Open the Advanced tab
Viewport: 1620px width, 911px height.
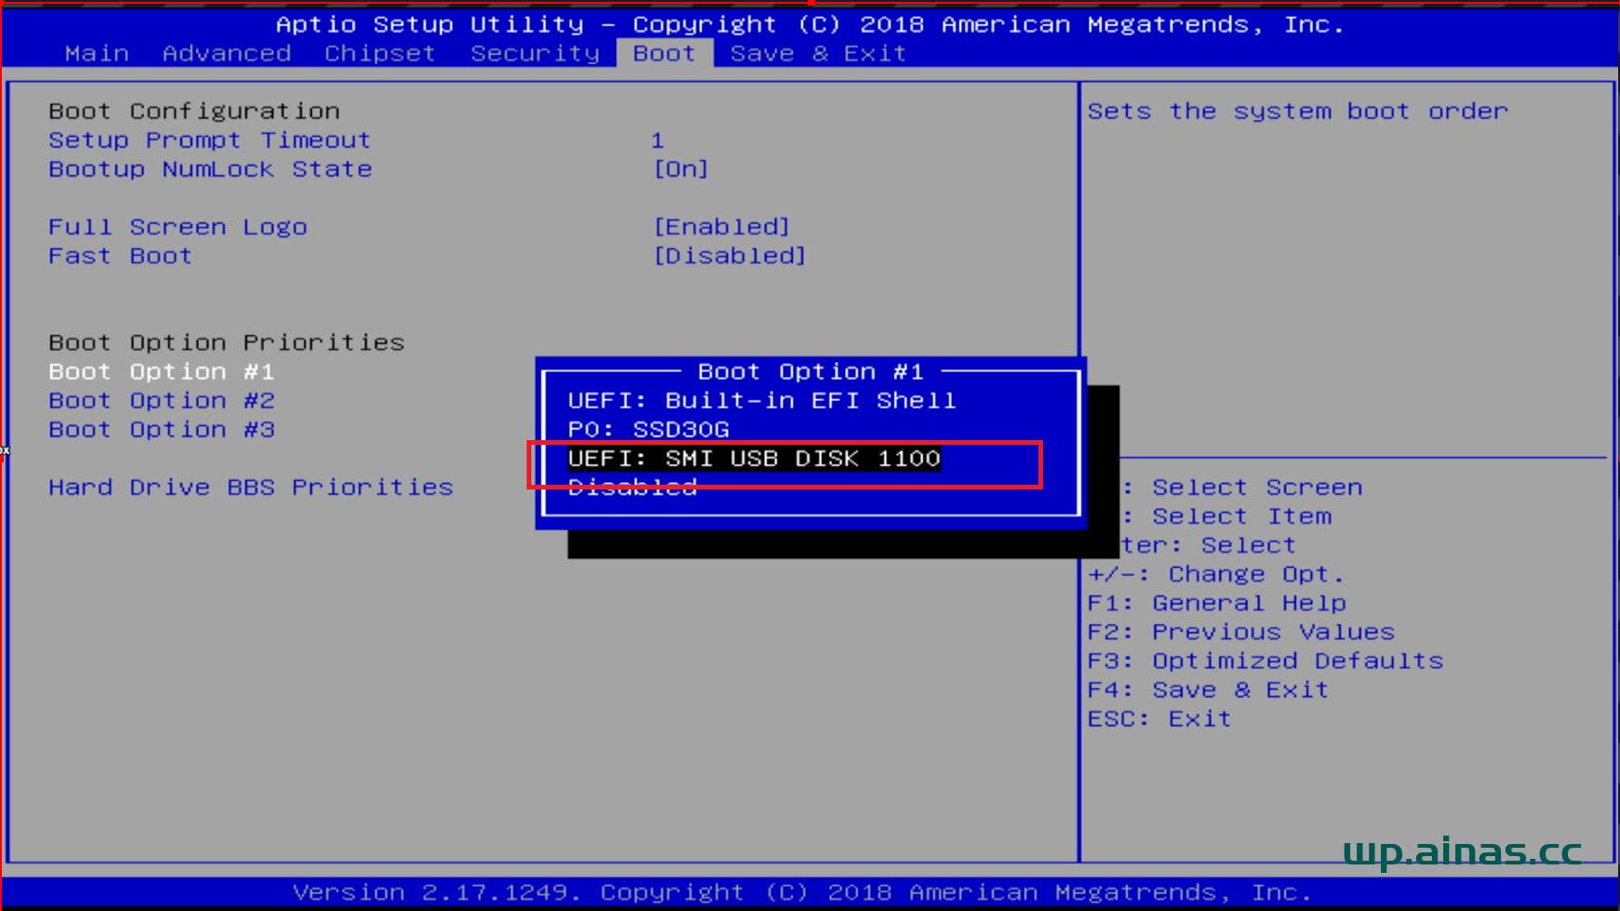point(226,54)
